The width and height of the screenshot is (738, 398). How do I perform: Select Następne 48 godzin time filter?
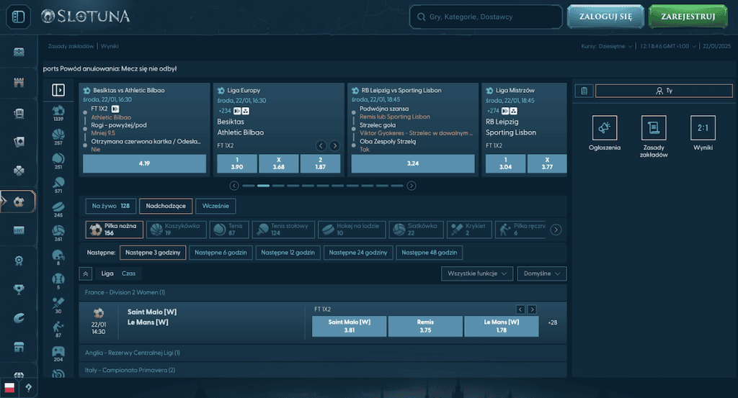[430, 253]
